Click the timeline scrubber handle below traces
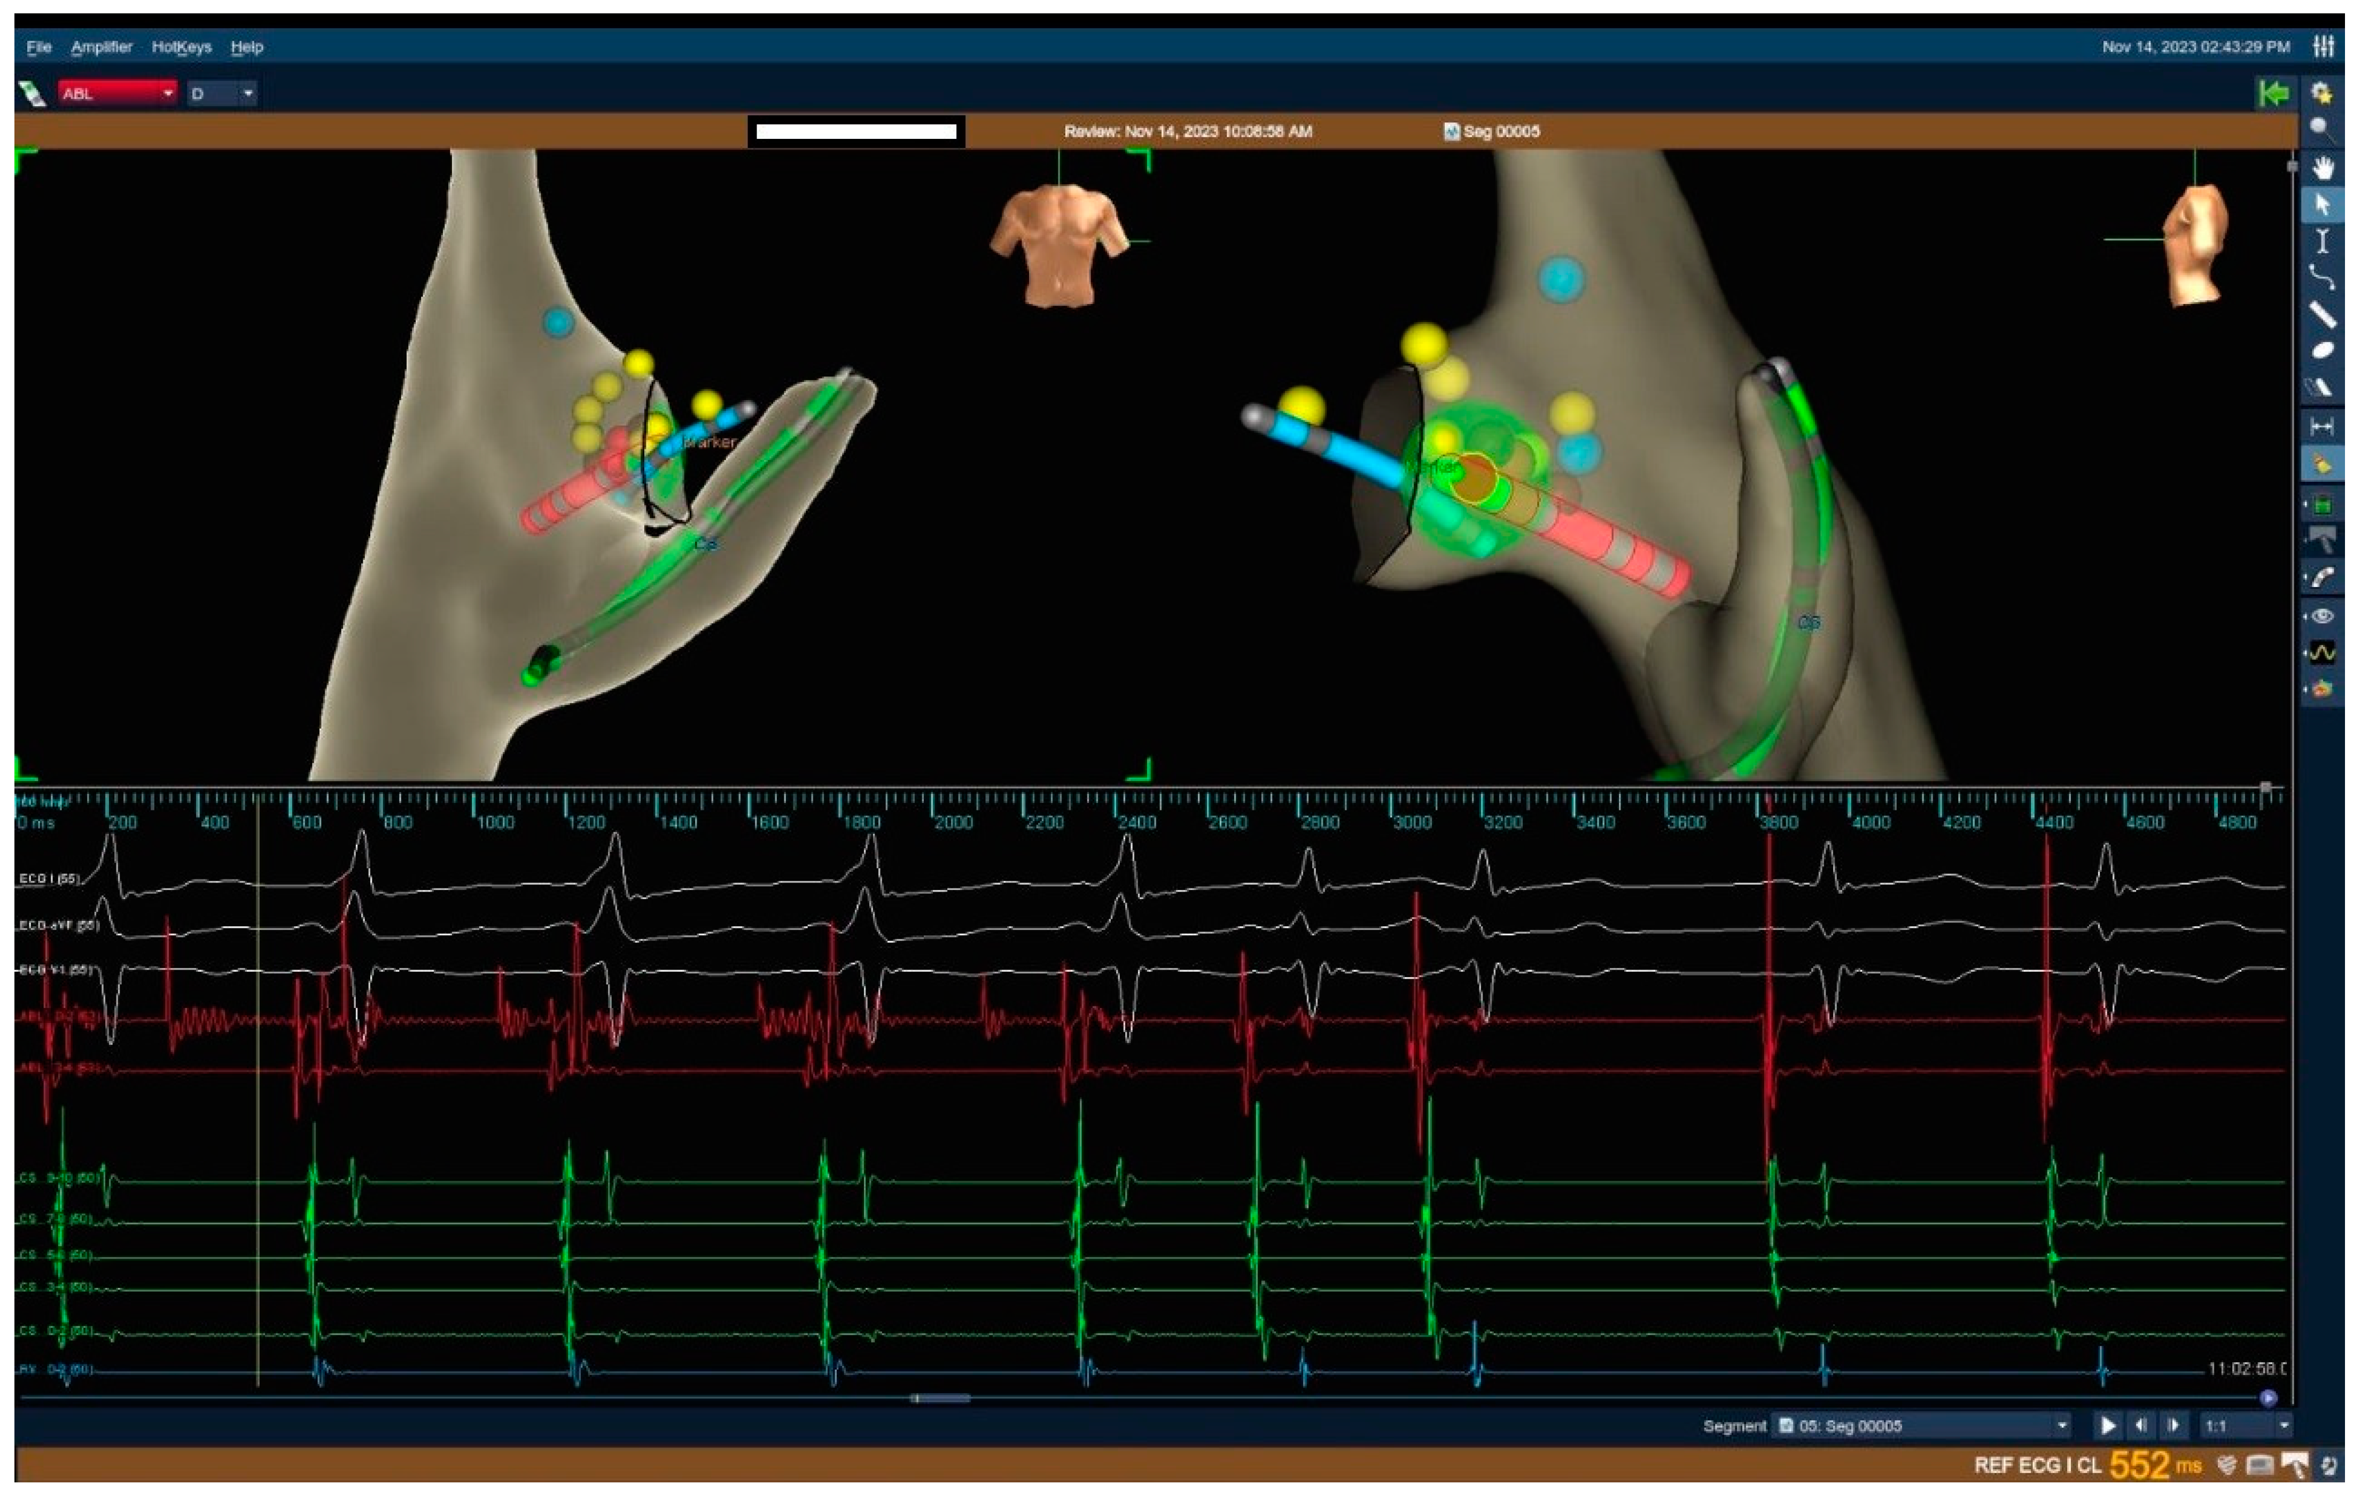The height and width of the screenshot is (1492, 2353). pos(940,1398)
